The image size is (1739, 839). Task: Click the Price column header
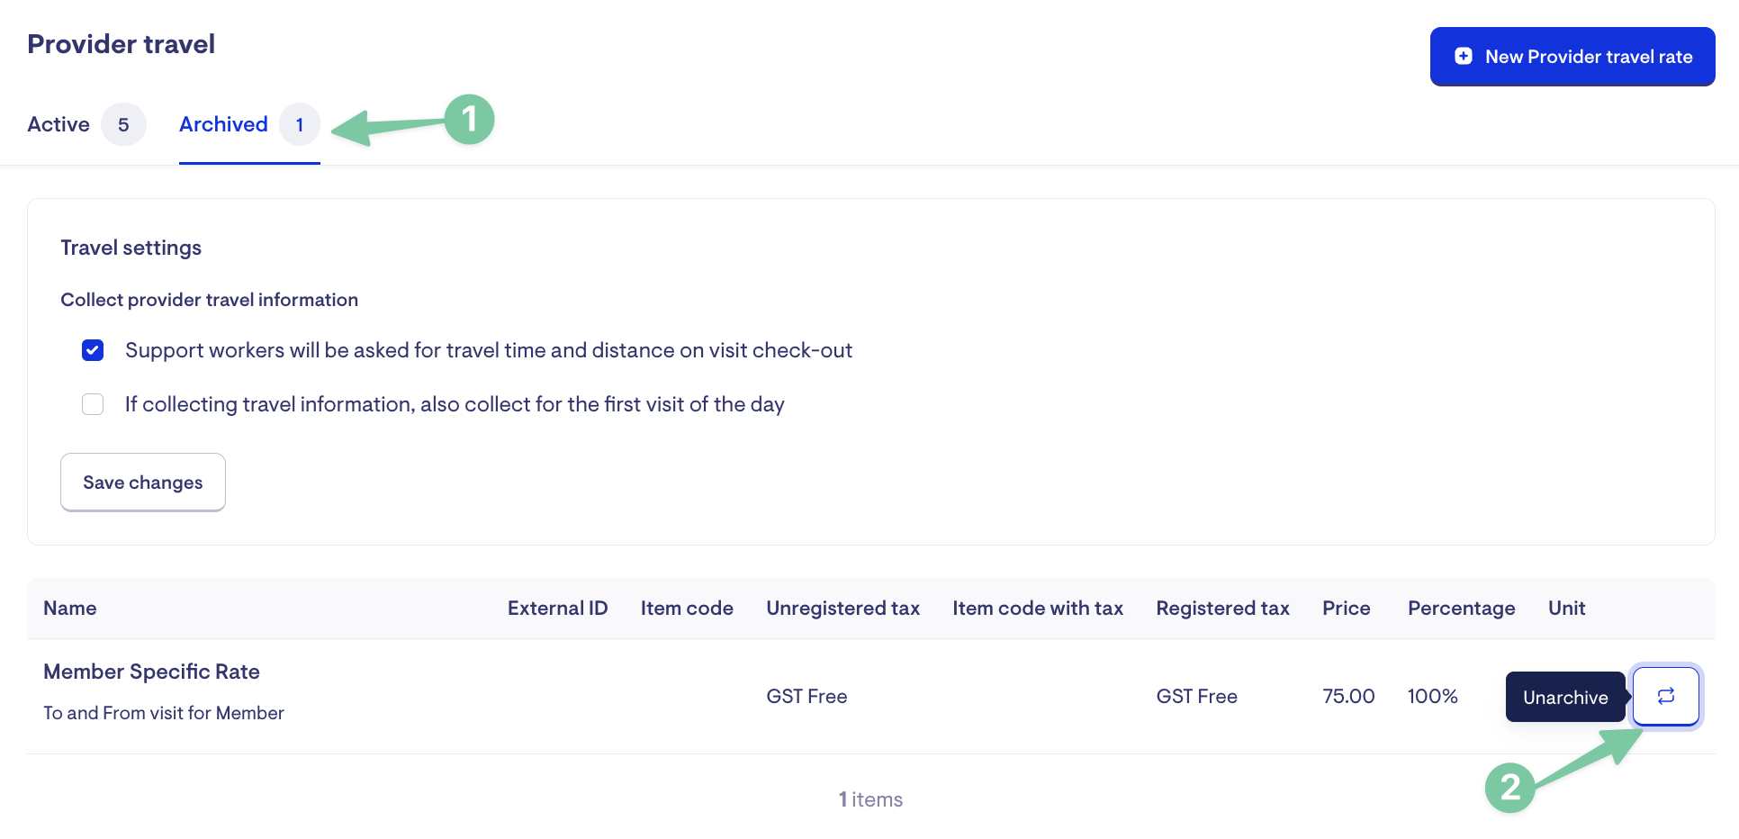tap(1346, 609)
